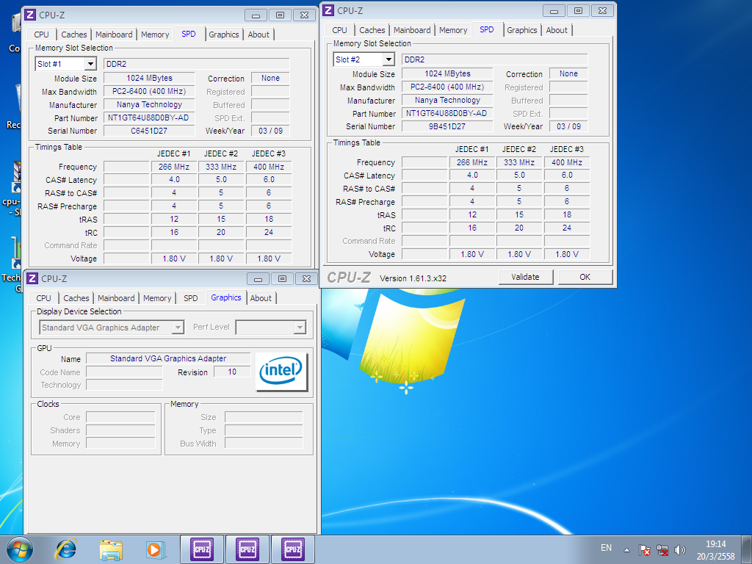Image resolution: width=752 pixels, height=564 pixels.
Task: Click GPU Name Standard VGA Graphics Adapter field
Action: 168,358
